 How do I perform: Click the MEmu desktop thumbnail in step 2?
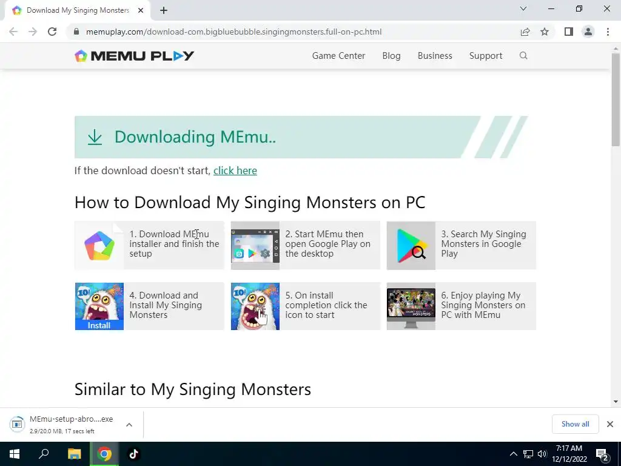tap(255, 246)
